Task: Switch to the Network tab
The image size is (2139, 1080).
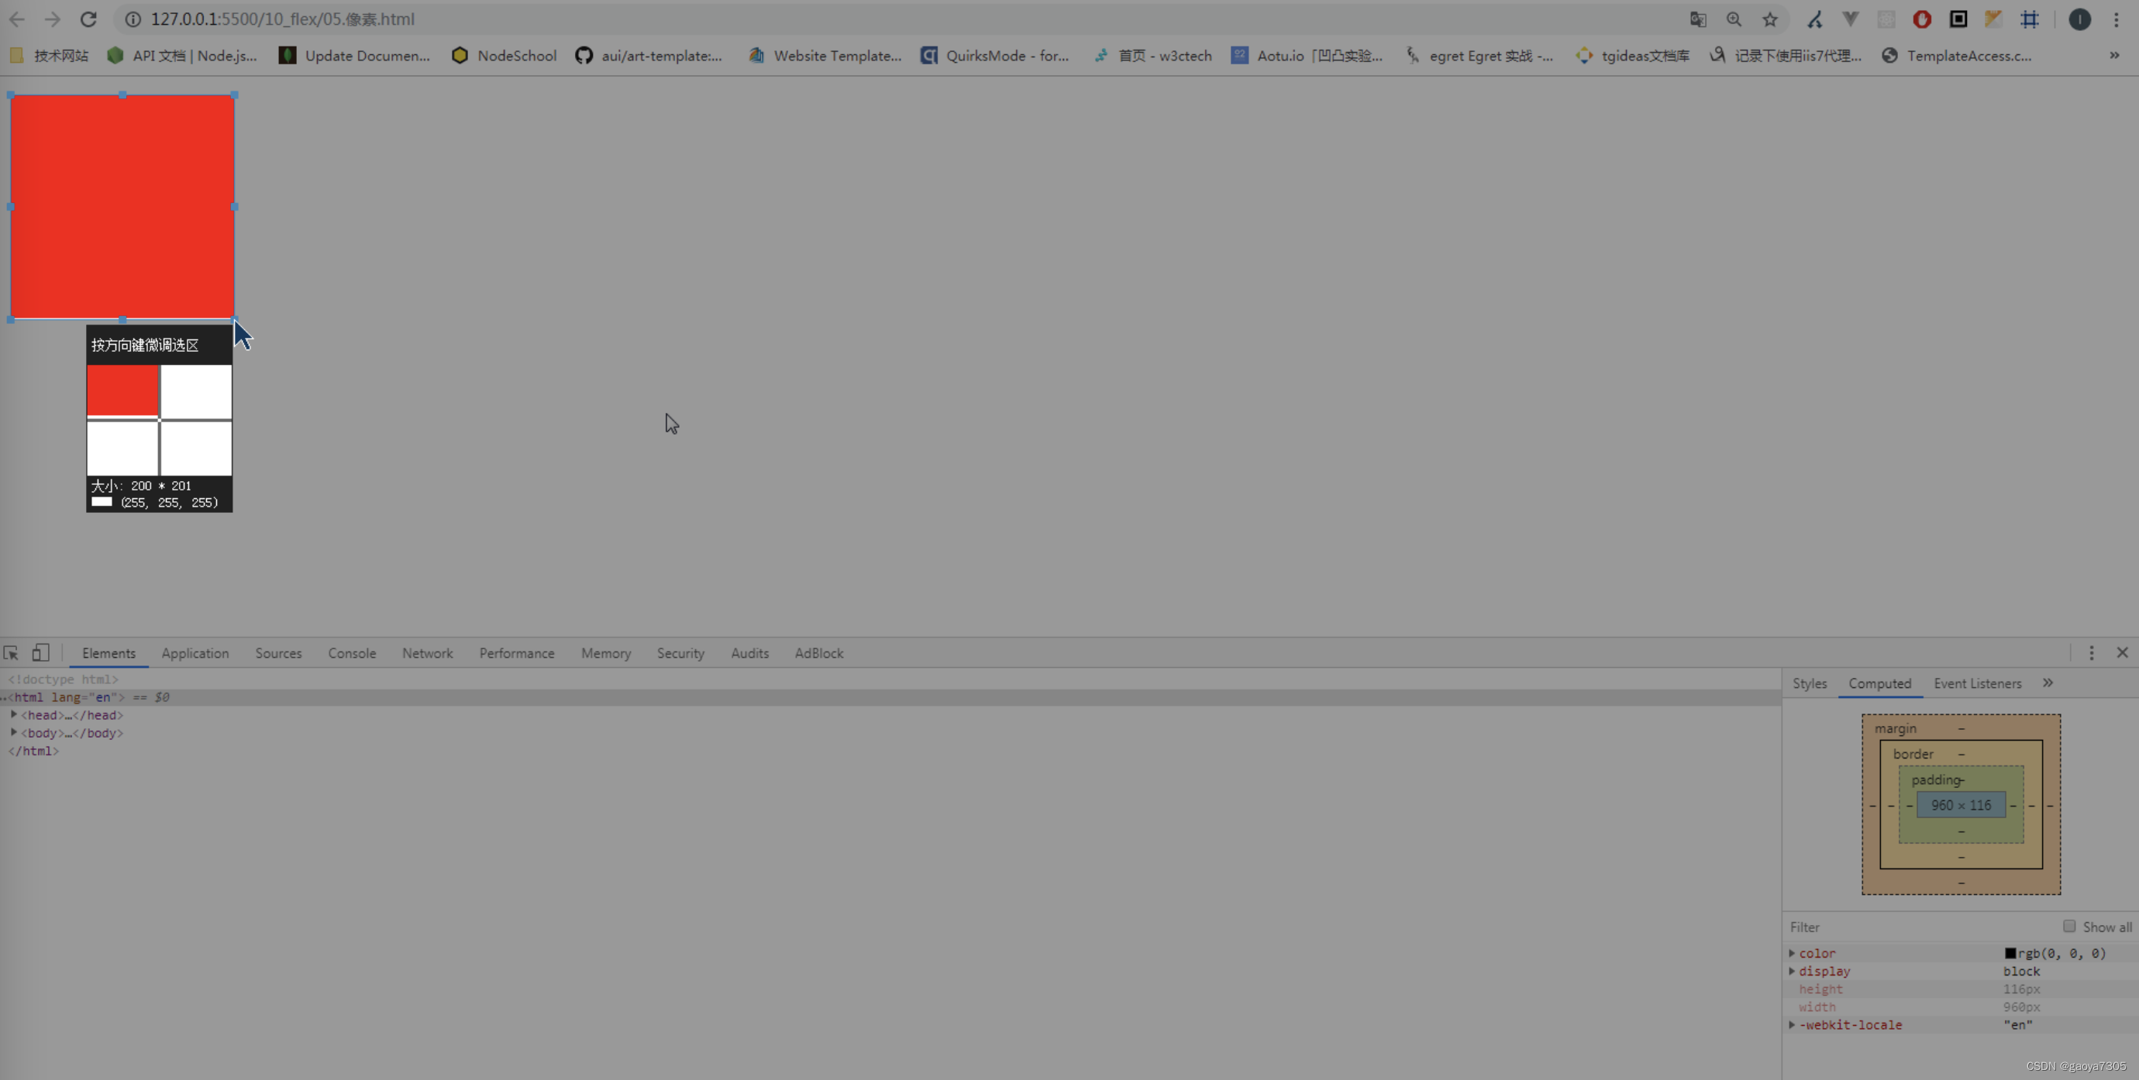Action: [x=428, y=653]
